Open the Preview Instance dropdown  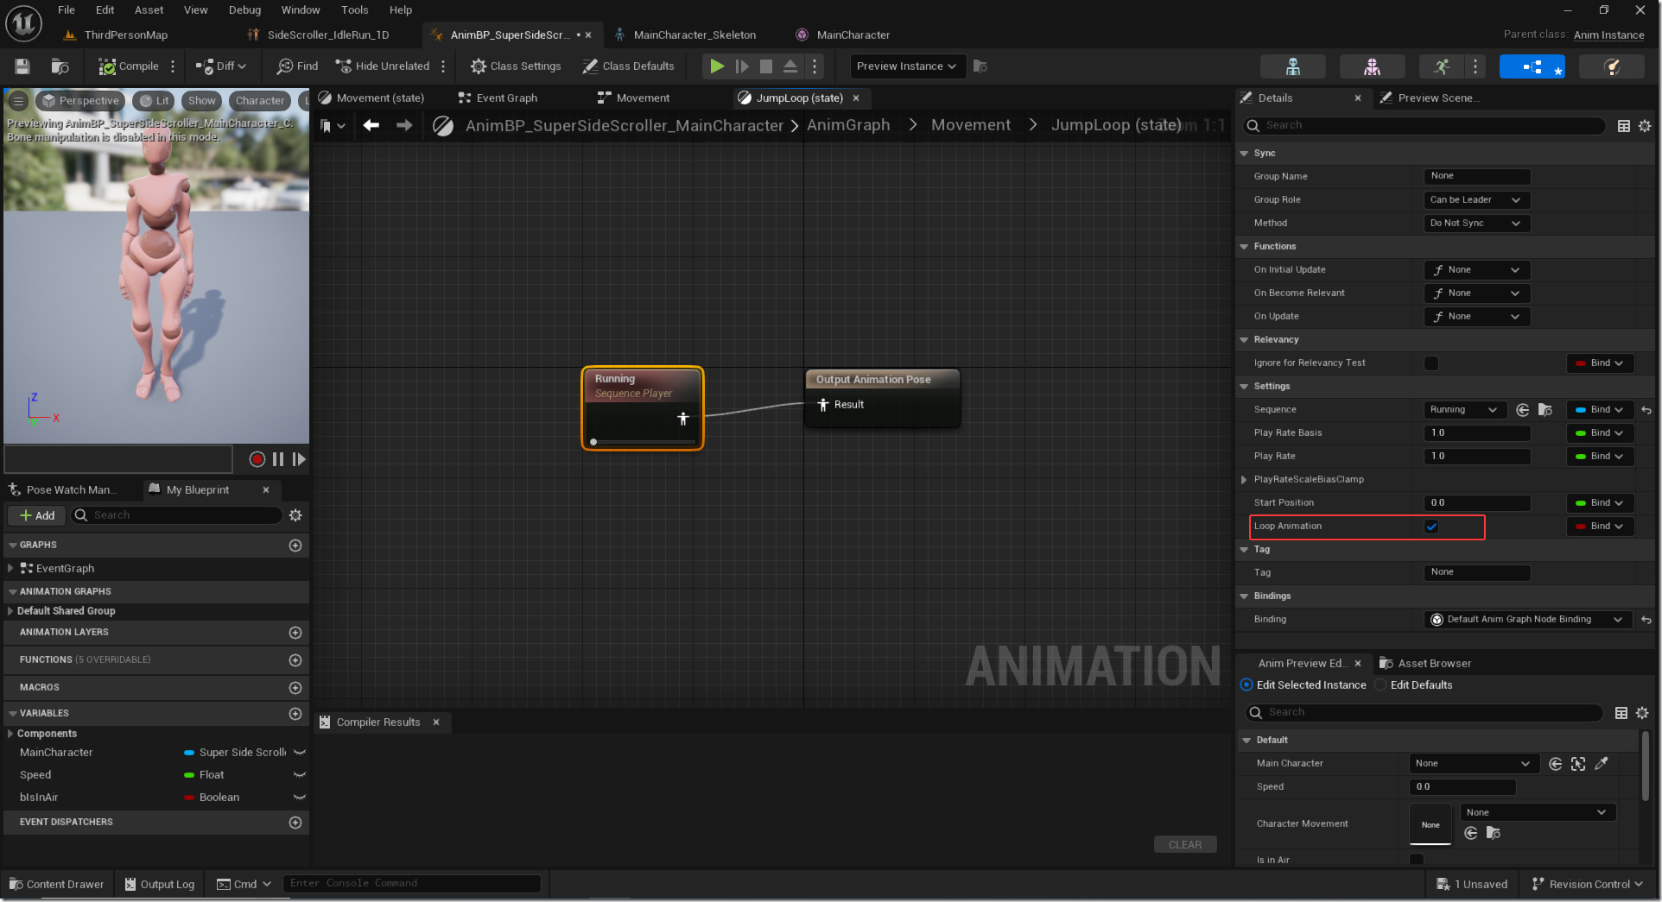pos(907,66)
